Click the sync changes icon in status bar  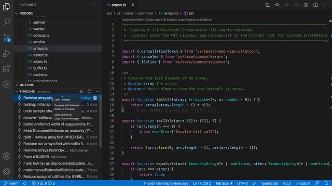(25, 183)
